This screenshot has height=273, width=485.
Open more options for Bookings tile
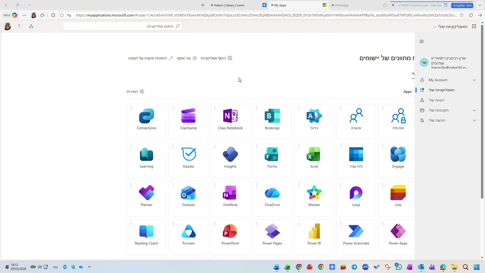[x=257, y=108]
